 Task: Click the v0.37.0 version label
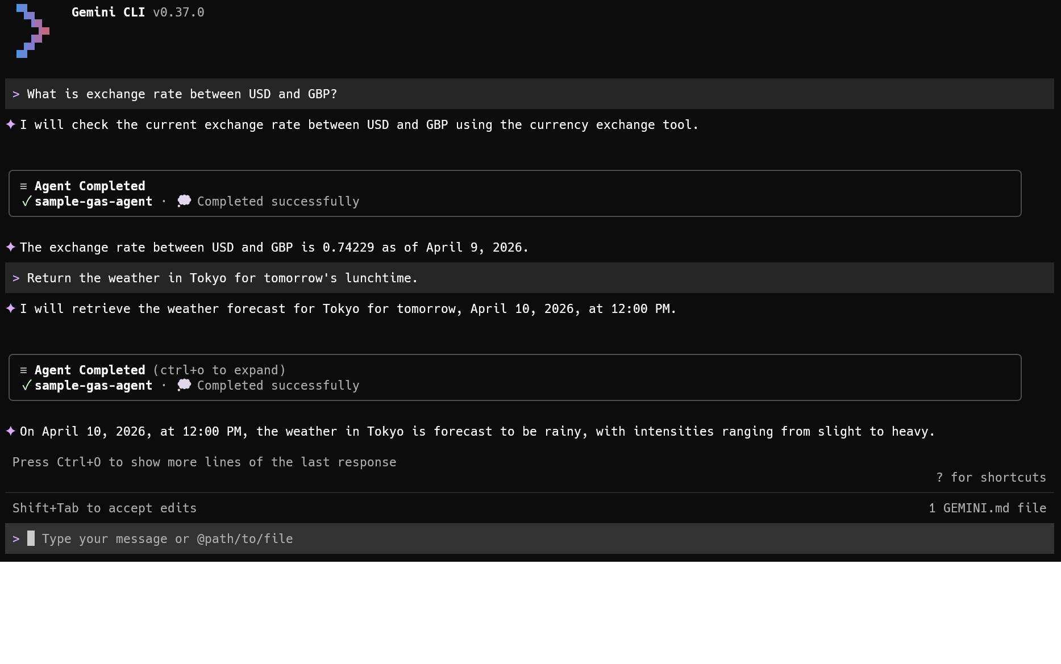coord(178,12)
